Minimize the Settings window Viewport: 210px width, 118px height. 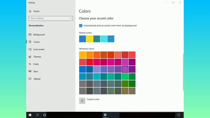(x=166, y=2)
